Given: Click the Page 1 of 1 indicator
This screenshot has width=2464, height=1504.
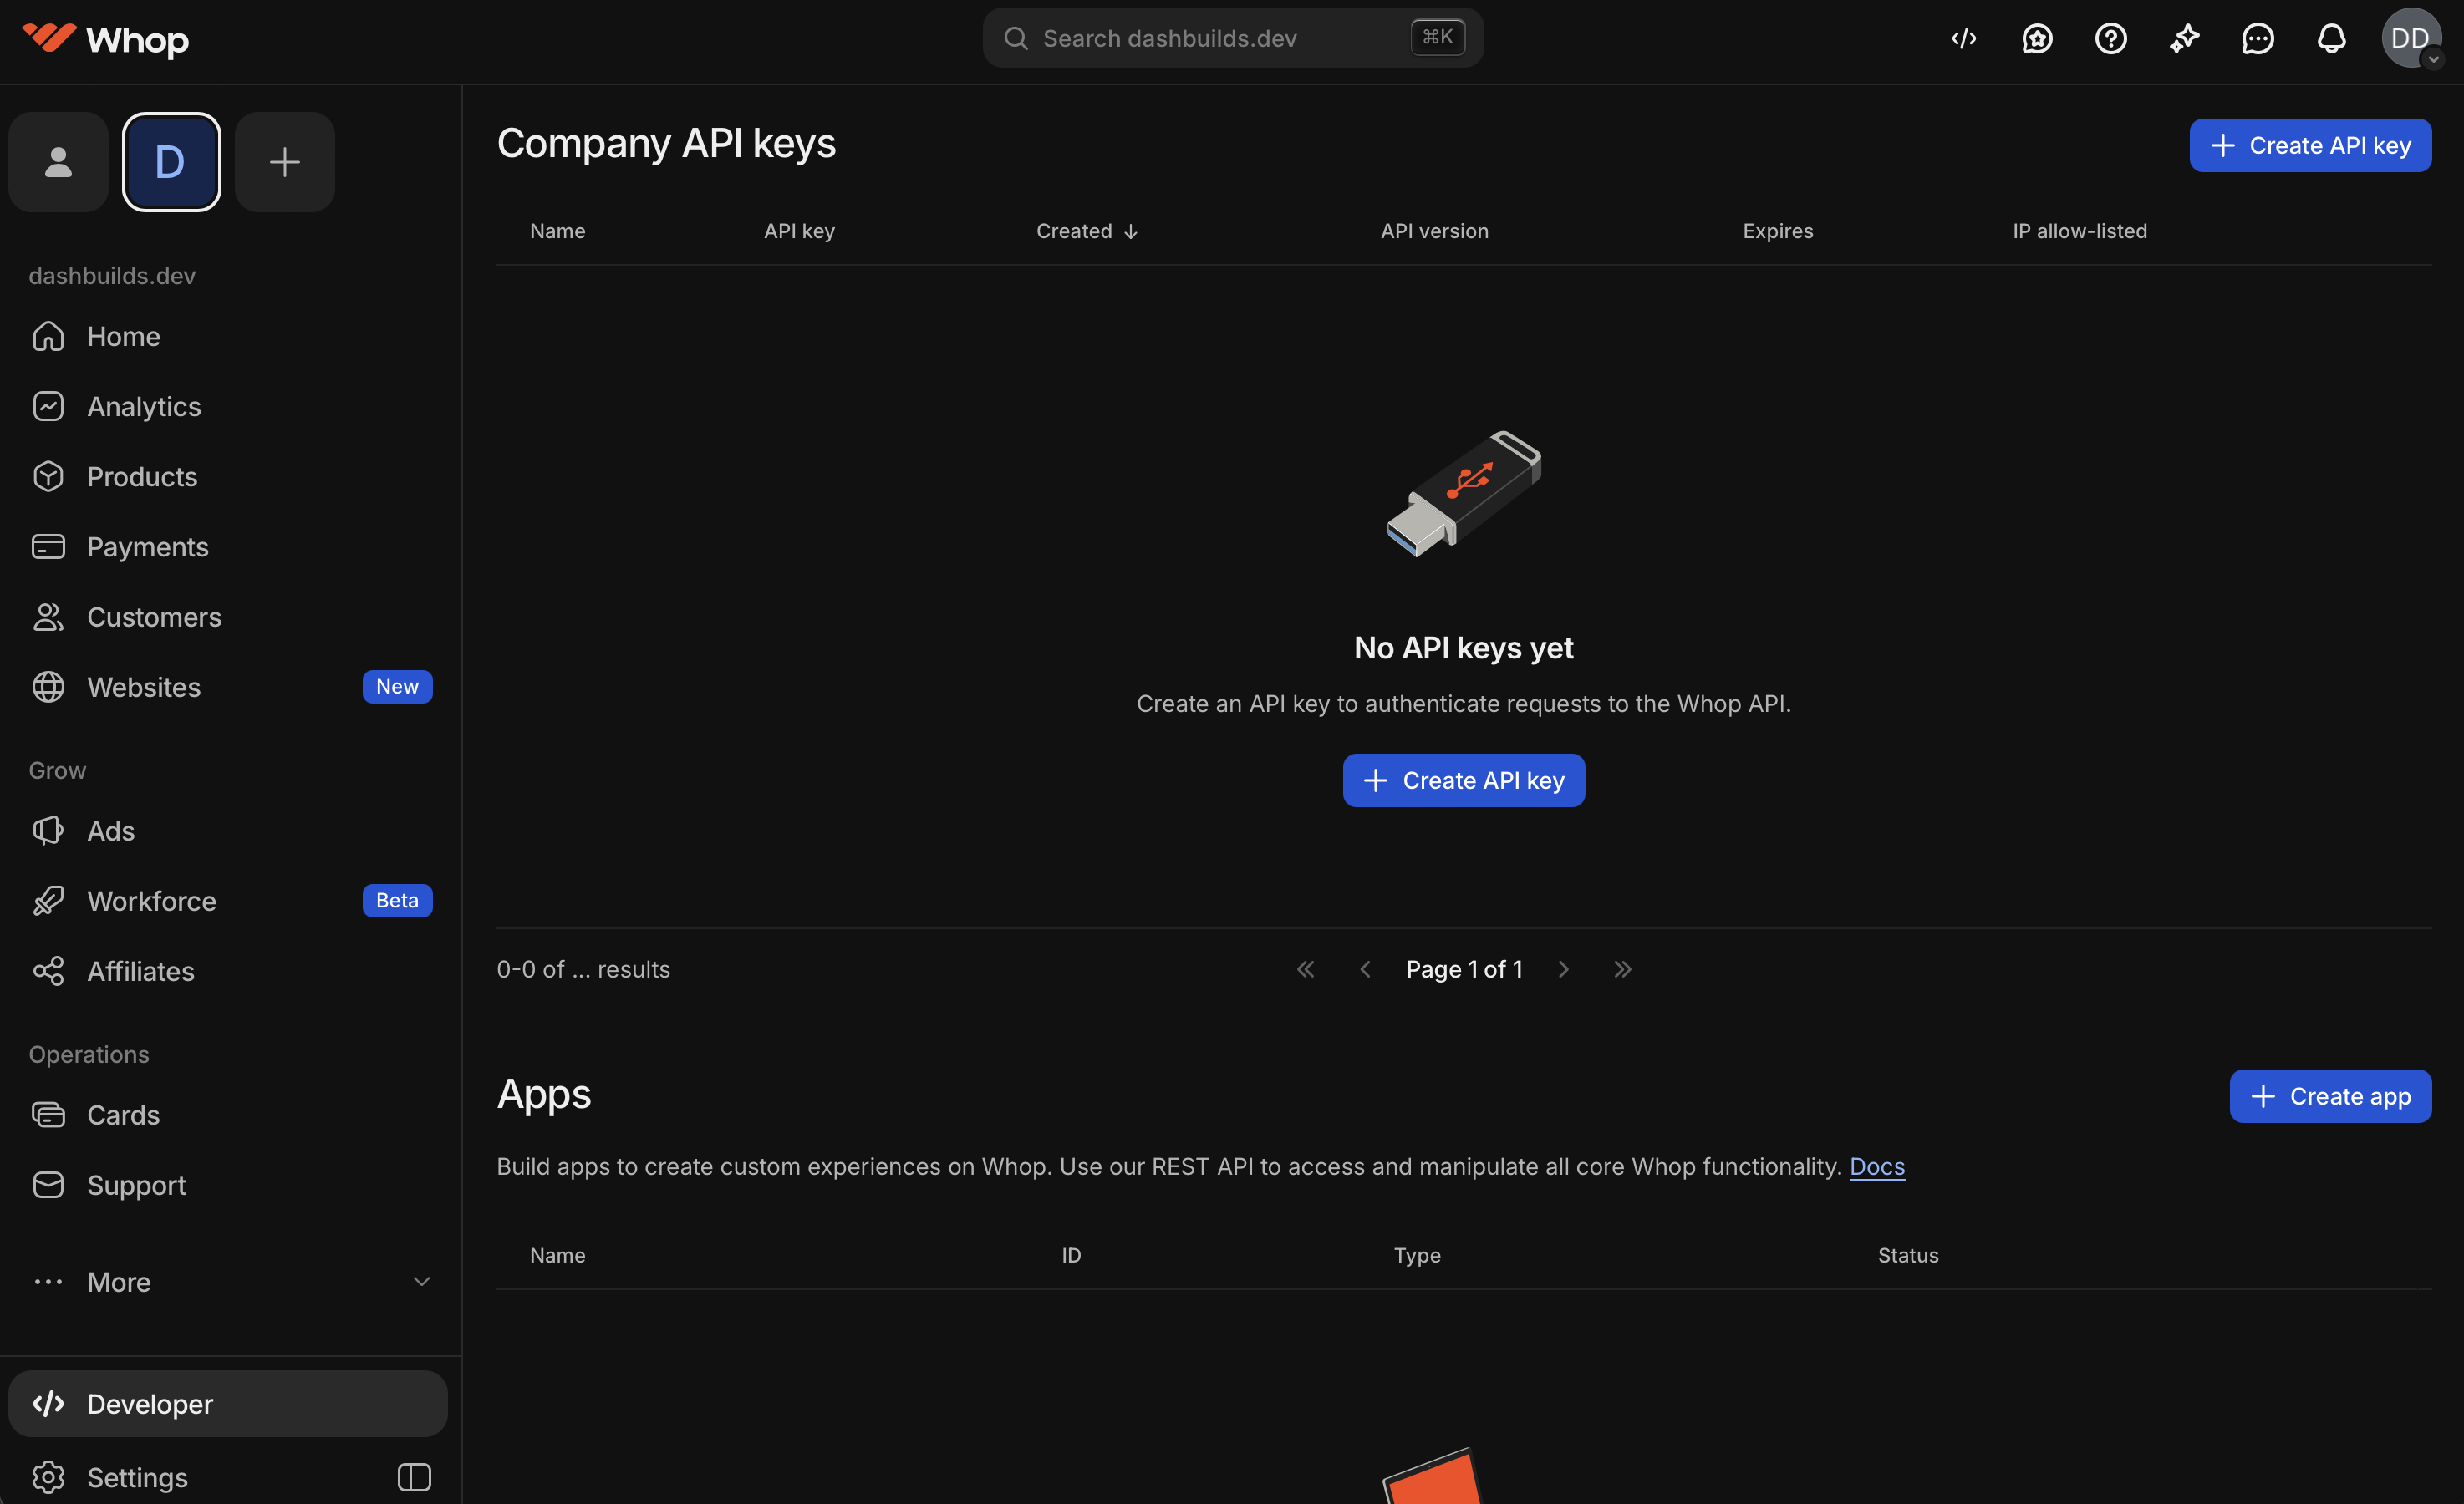Looking at the screenshot, I should coord(1464,969).
